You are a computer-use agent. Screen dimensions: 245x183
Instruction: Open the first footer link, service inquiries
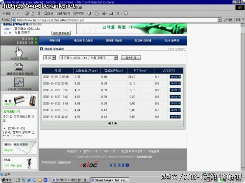pyautogui.click(x=72, y=151)
